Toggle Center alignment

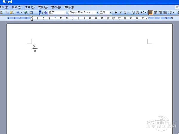[155, 12]
